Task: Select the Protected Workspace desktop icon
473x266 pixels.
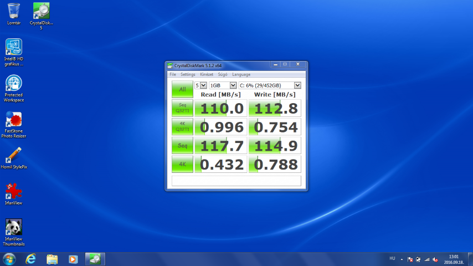Action: (14, 88)
